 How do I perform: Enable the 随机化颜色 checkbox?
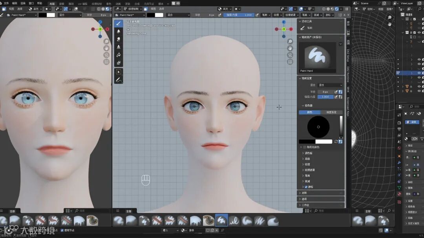coord(305,147)
